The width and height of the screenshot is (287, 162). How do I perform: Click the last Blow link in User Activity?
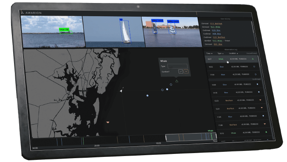(218, 44)
